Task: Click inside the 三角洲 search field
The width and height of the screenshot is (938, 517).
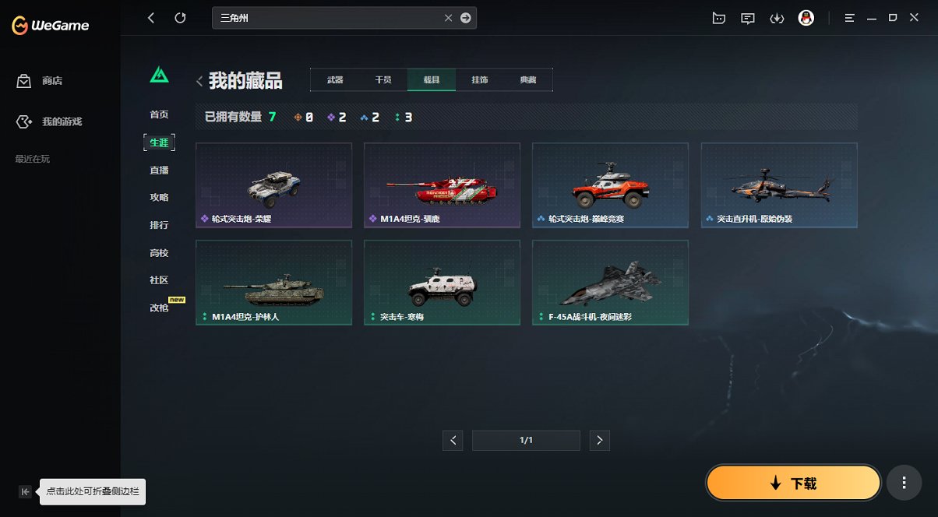Action: [x=327, y=18]
